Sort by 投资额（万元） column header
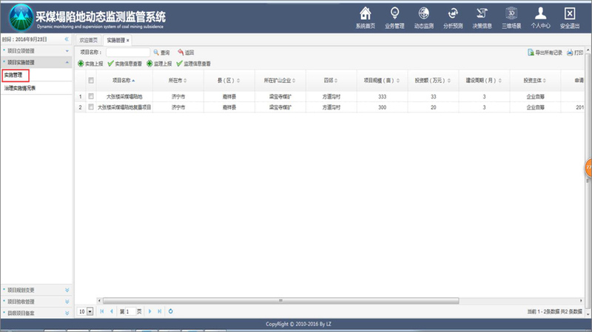Image resolution: width=592 pixels, height=332 pixels. point(433,81)
